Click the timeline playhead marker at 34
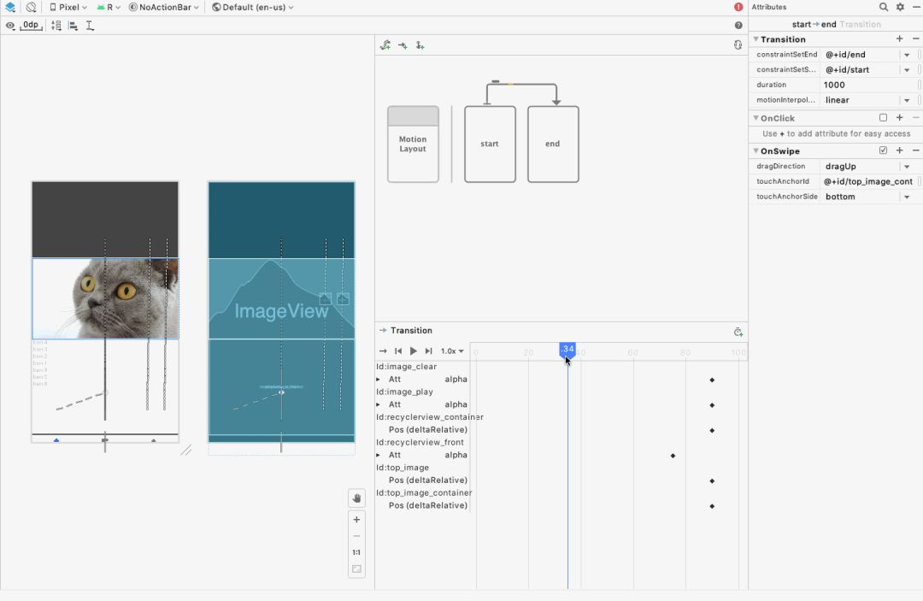Image resolution: width=923 pixels, height=601 pixels. pos(567,349)
